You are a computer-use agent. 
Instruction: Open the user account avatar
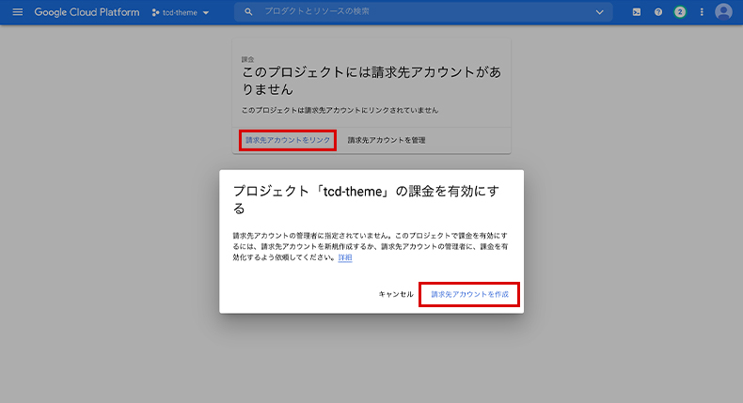pyautogui.click(x=723, y=12)
